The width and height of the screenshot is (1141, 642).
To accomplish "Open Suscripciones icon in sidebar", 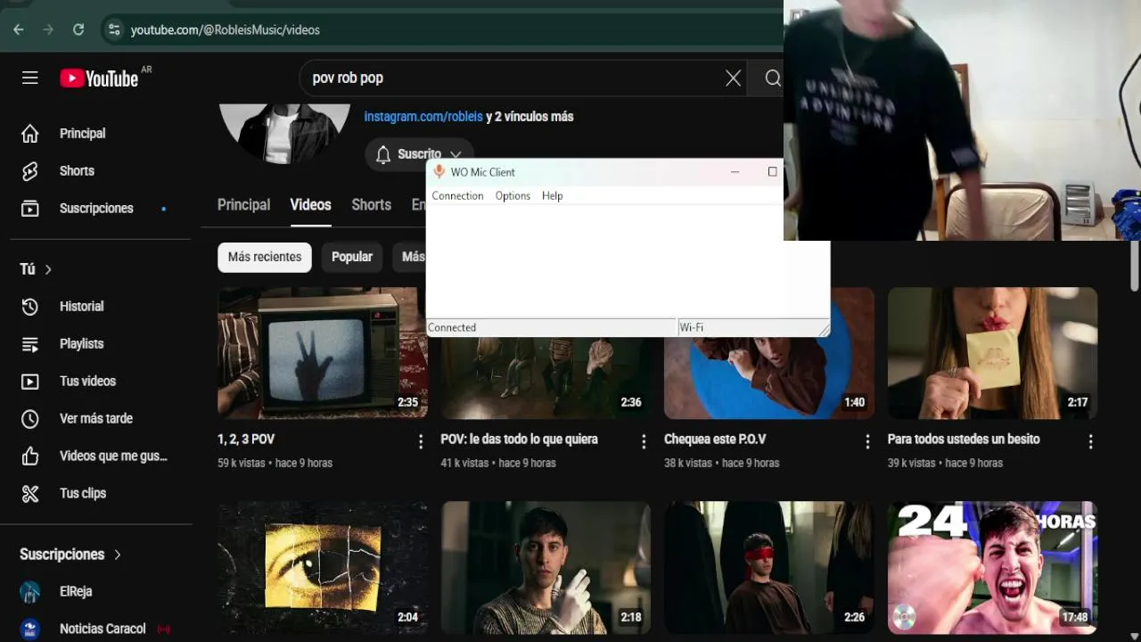I will tap(30, 209).
